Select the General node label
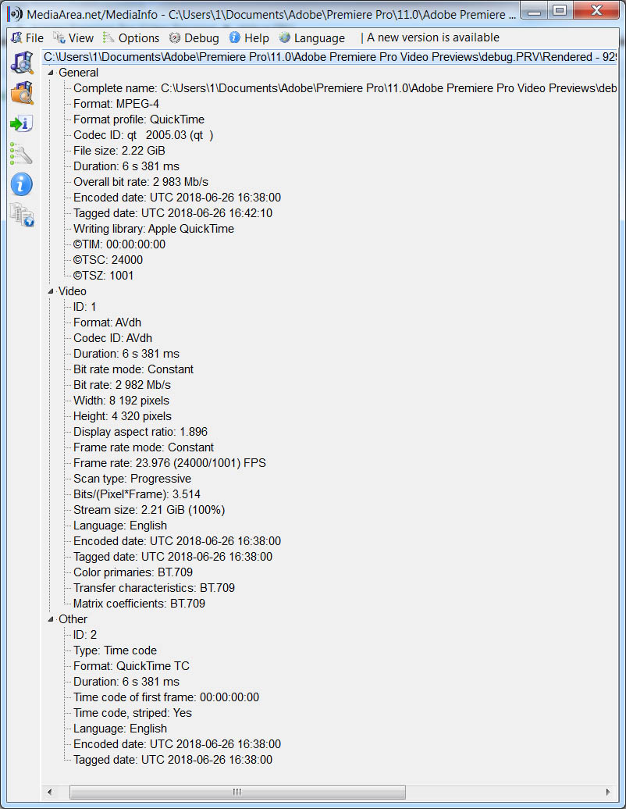This screenshot has width=626, height=809. point(78,73)
